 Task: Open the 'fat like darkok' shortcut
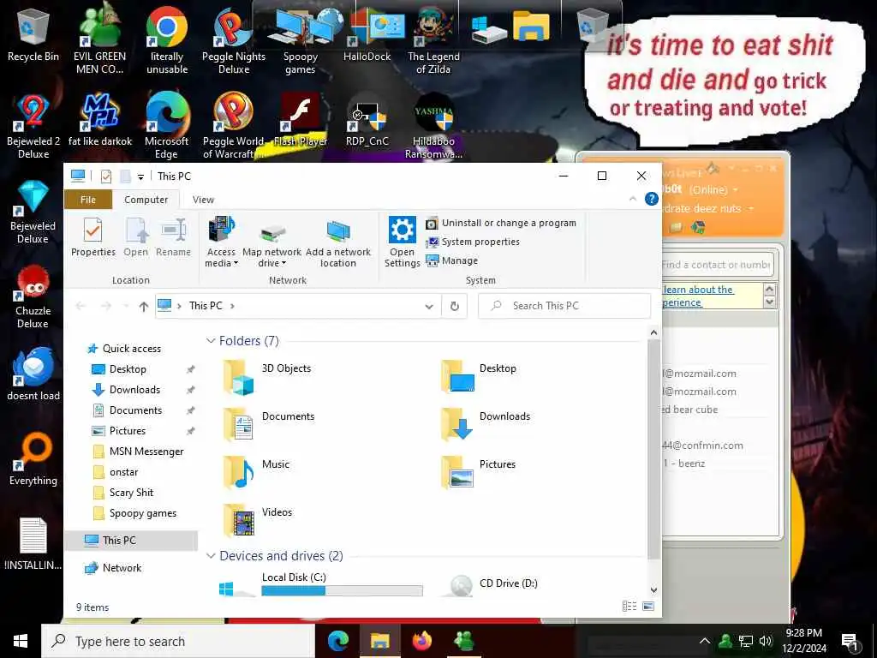[99, 120]
